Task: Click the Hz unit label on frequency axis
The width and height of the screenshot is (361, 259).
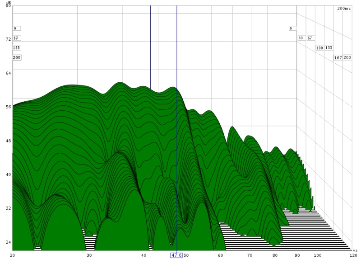Action: (x=355, y=250)
